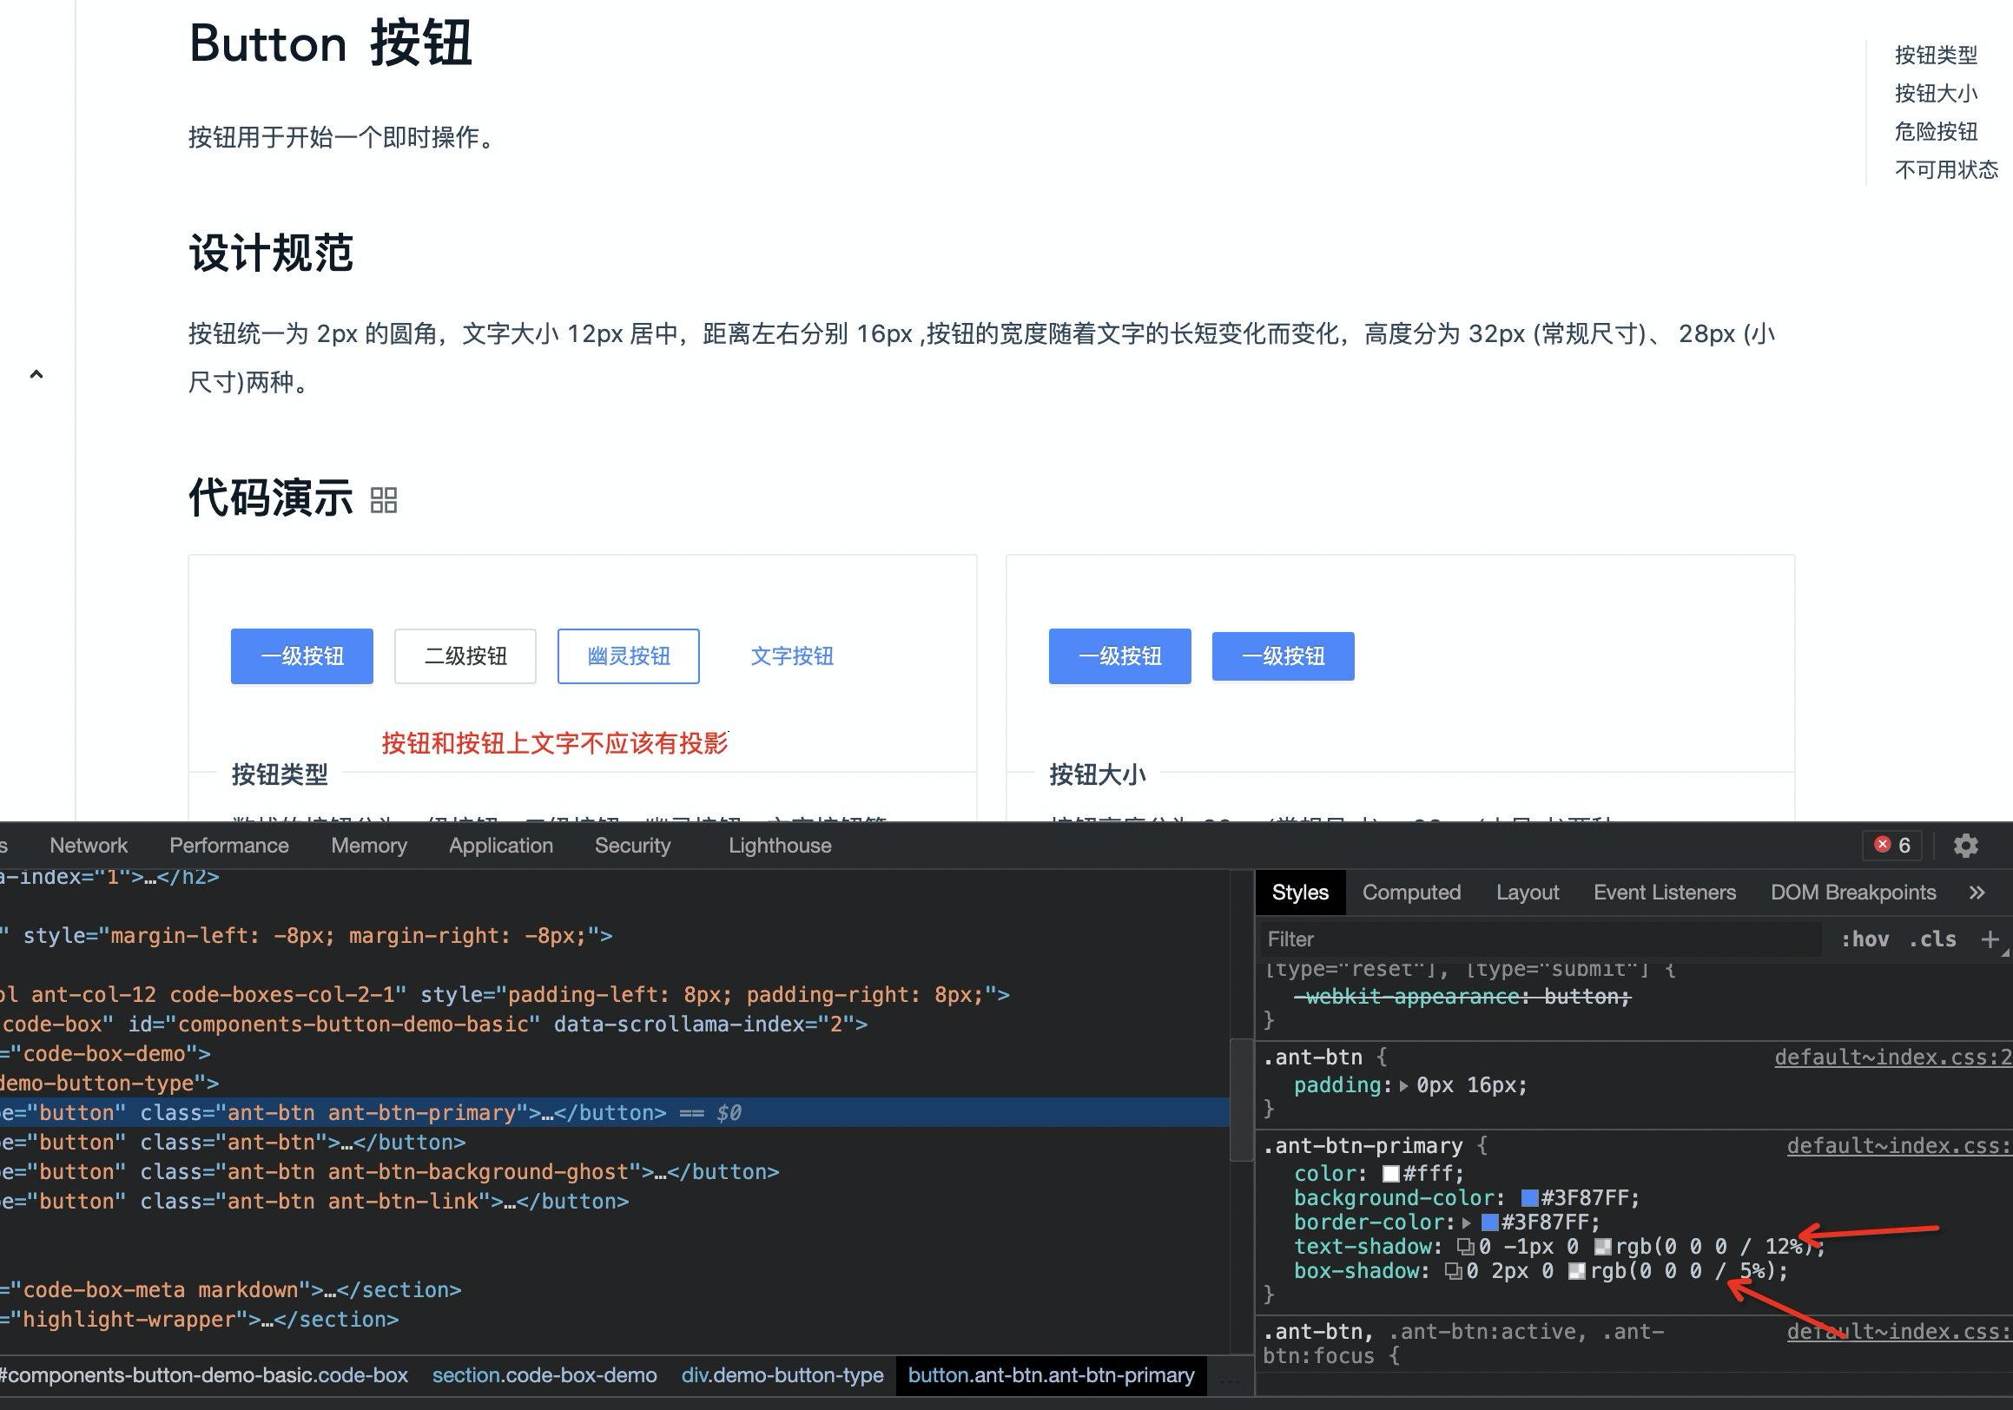Viewport: 2013px width, 1410px height.
Task: Open DevTools settings with the gear icon
Action: [1965, 845]
